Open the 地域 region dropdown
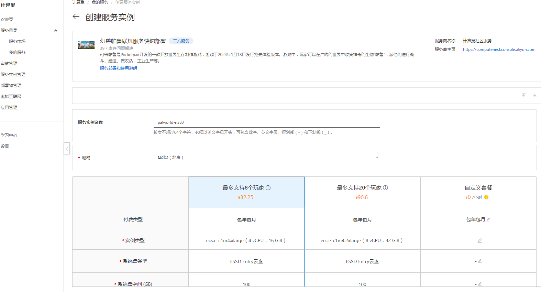Screen dimensions: 541x292 pyautogui.click(x=267, y=158)
